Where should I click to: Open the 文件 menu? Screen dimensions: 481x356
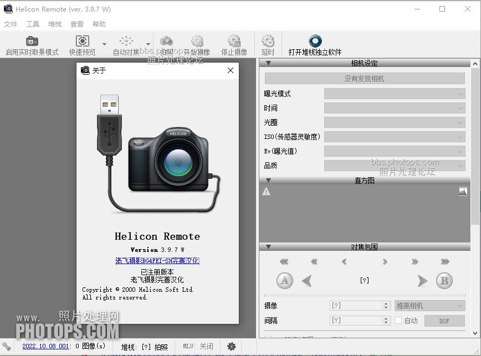11,24
